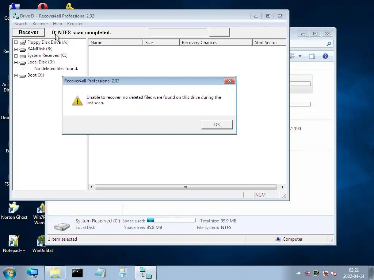Click the right scroll arrow of file list
This screenshot has width=374, height=280.
coord(283,187)
